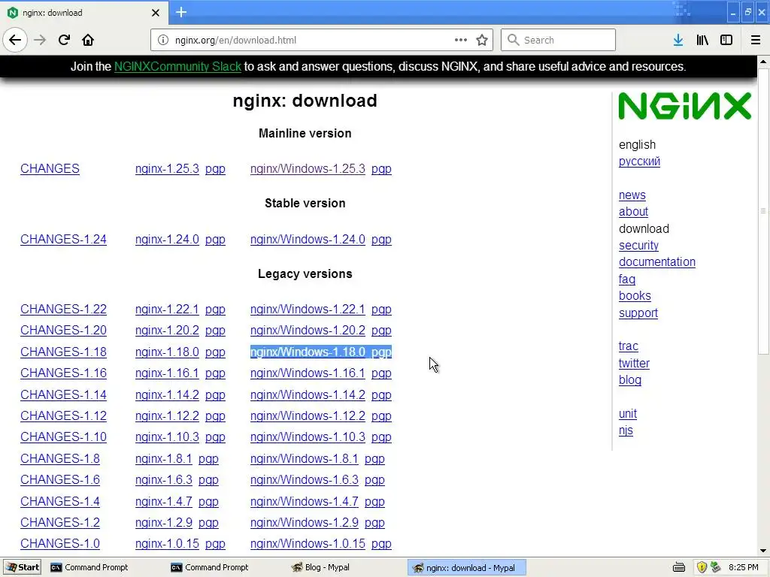This screenshot has width=770, height=577.
Task: Click the NGINX logo image
Action: pos(684,106)
